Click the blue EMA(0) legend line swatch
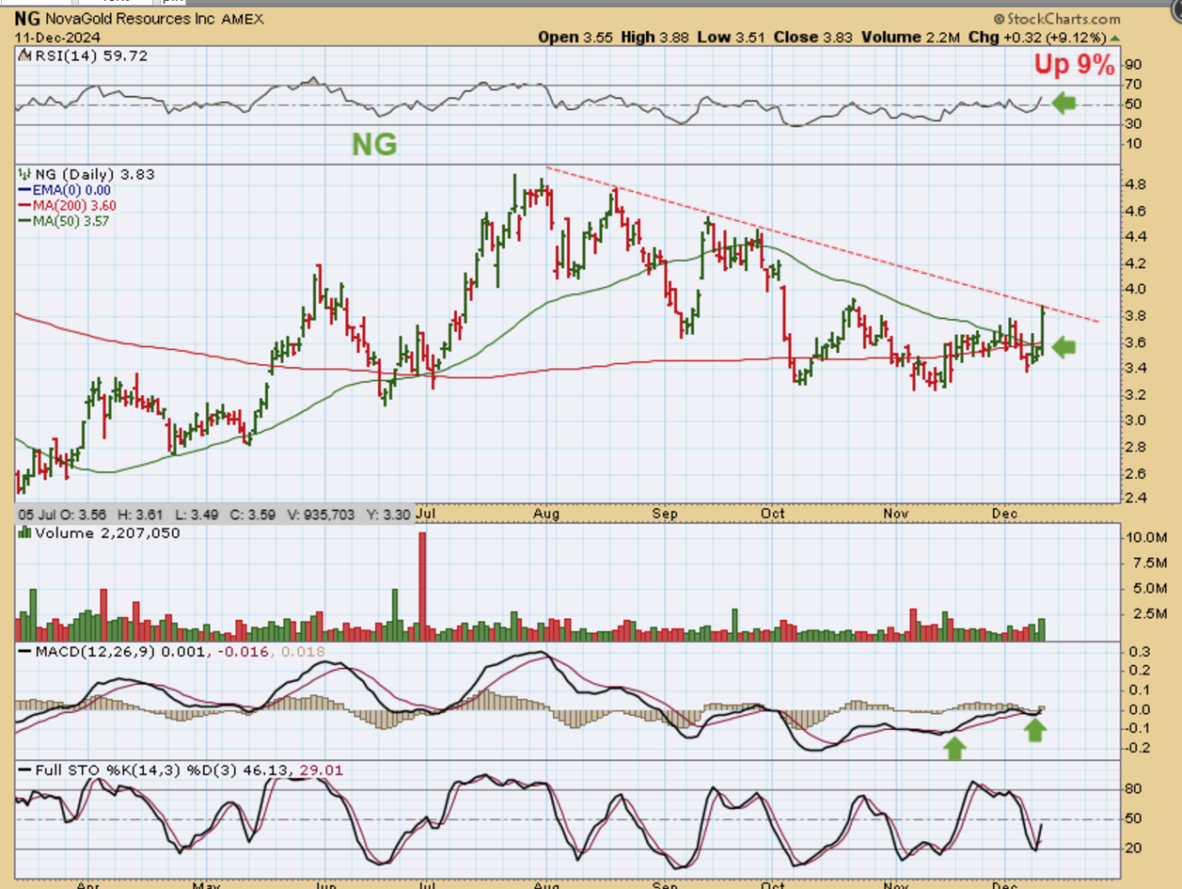Screen dimensions: 1182x889 [26, 190]
